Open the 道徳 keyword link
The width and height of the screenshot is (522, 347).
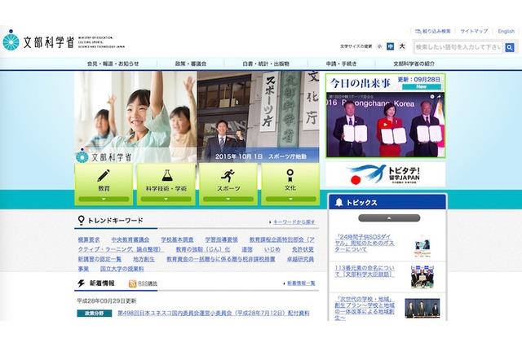tap(246, 249)
